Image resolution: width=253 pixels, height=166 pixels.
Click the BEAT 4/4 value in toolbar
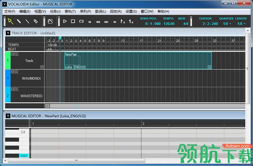tap(186, 24)
